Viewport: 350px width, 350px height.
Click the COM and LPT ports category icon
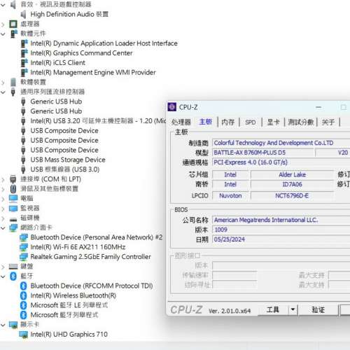(13, 179)
